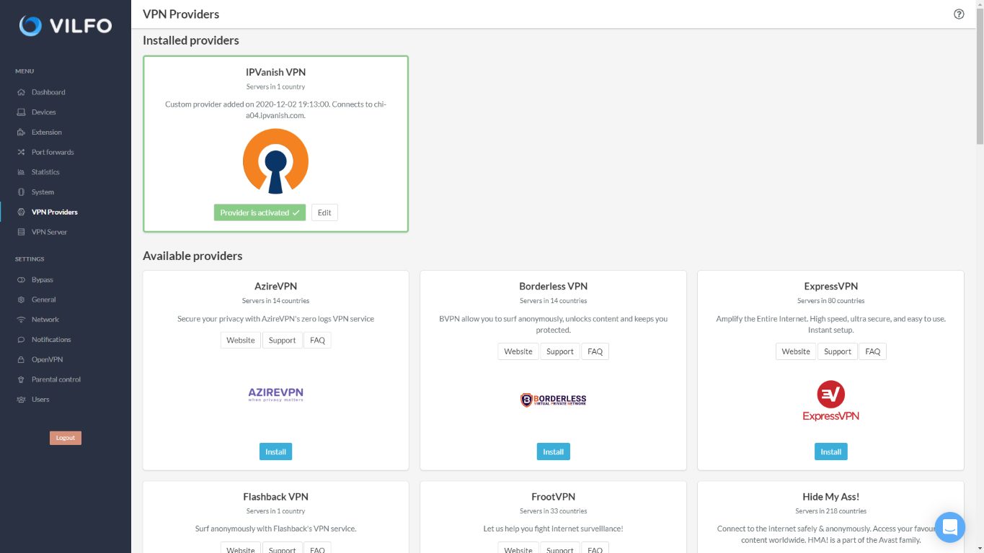Viewport: 984px width, 553px height.
Task: Open the System menu item
Action: 43,192
